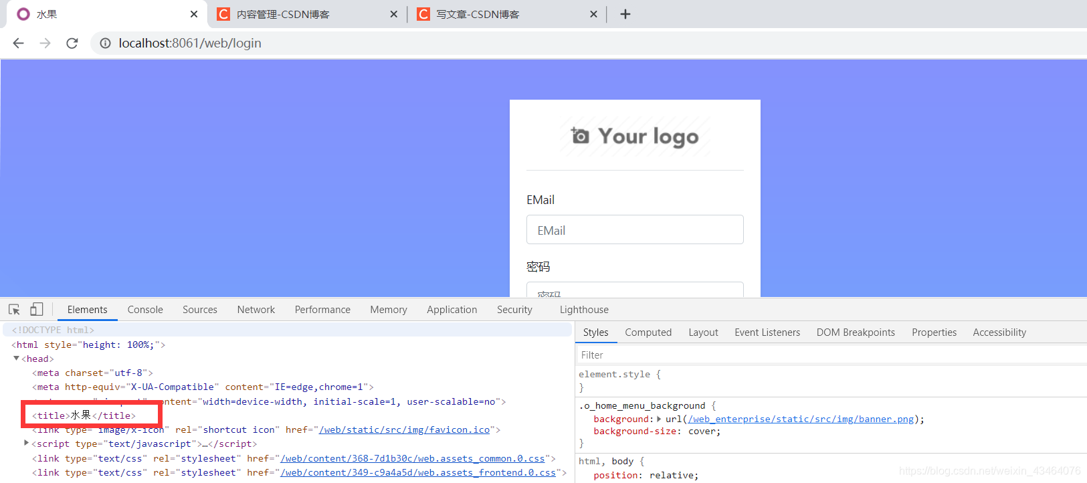Reload the page with the refresh icon
The image size is (1087, 483).
tap(72, 43)
